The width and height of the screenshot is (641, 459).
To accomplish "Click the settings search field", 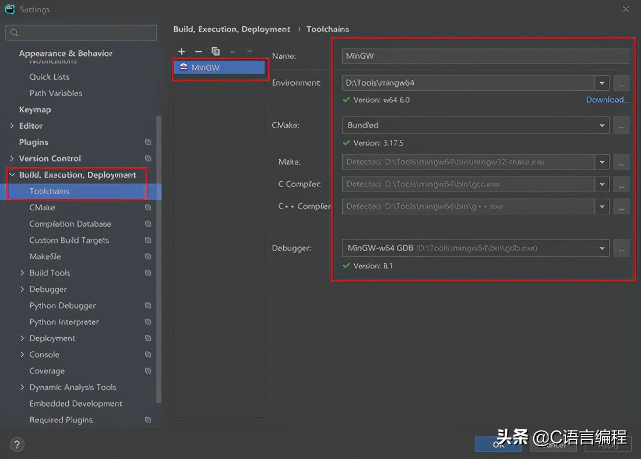I will [x=81, y=33].
